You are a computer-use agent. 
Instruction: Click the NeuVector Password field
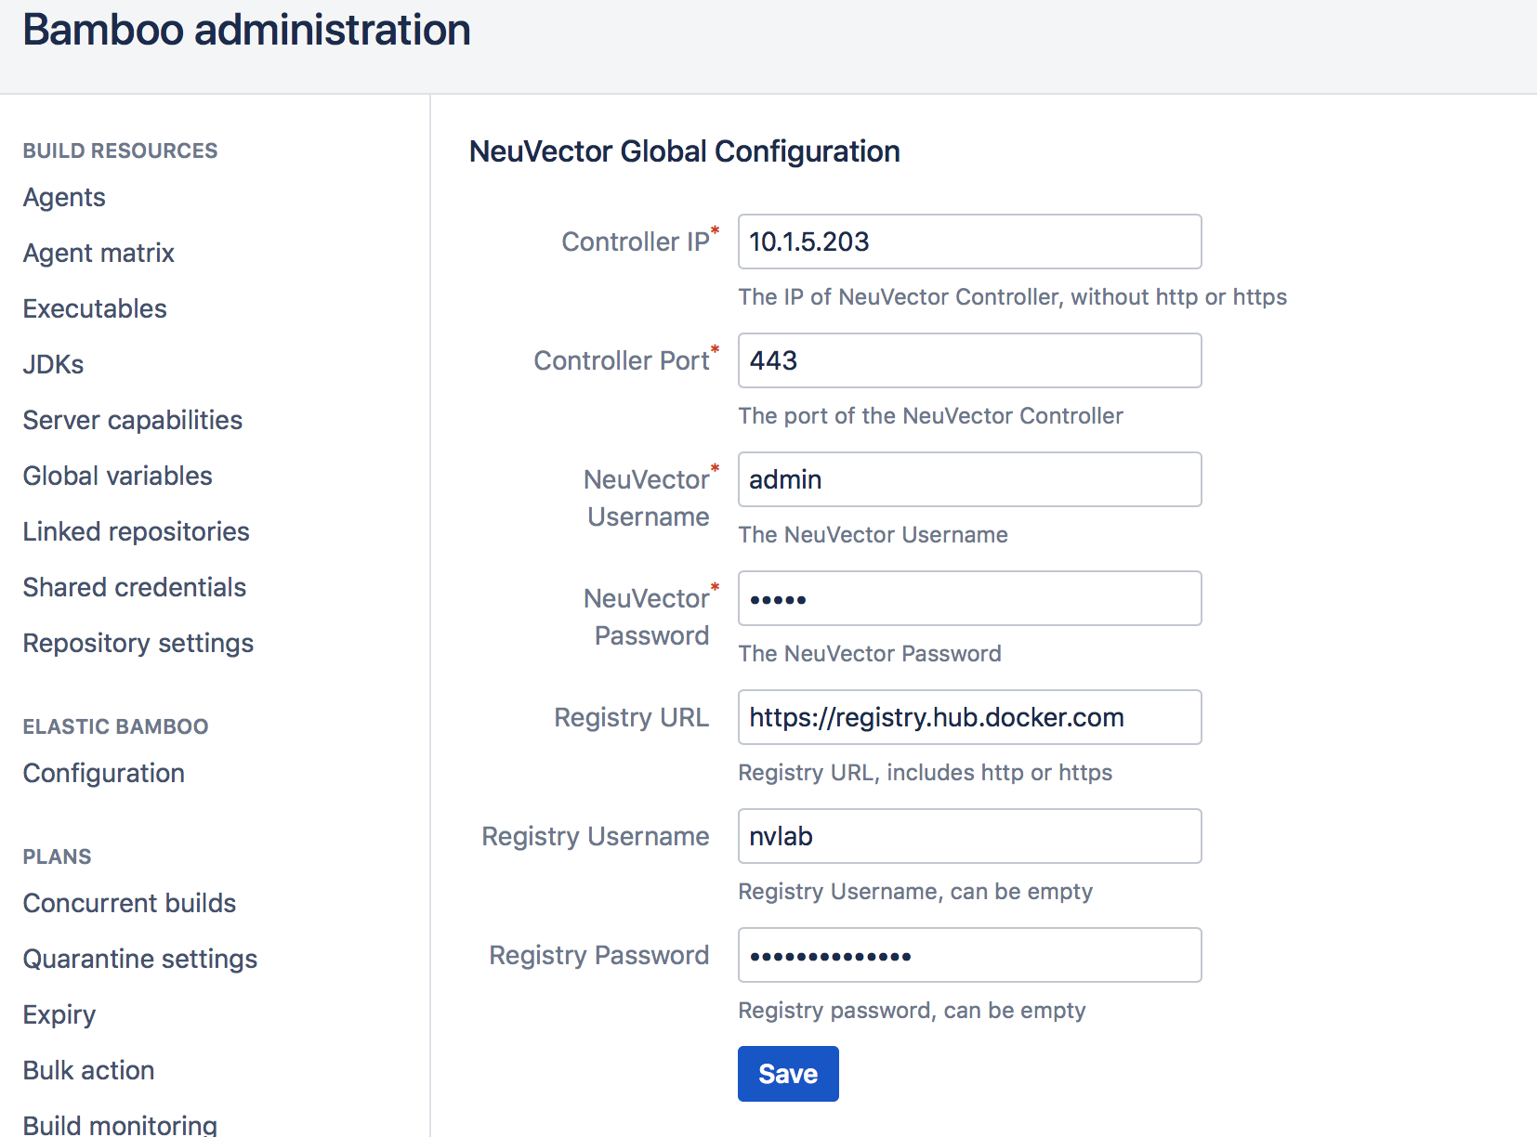point(968,598)
